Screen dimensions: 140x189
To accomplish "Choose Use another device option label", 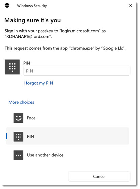I will [x=45, y=155].
